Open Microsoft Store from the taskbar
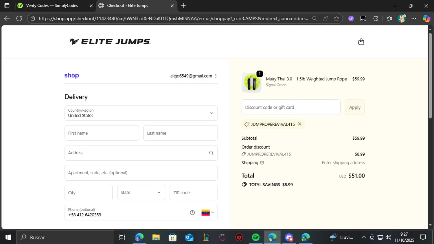 click(173, 237)
